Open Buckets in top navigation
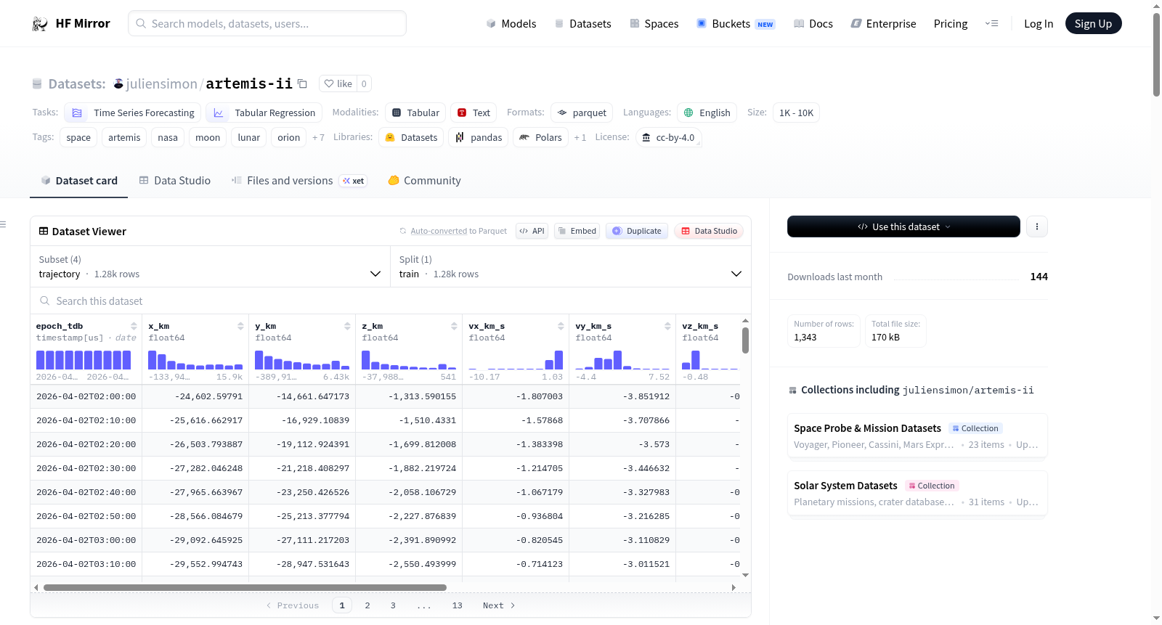Image resolution: width=1162 pixels, height=625 pixels. (735, 24)
